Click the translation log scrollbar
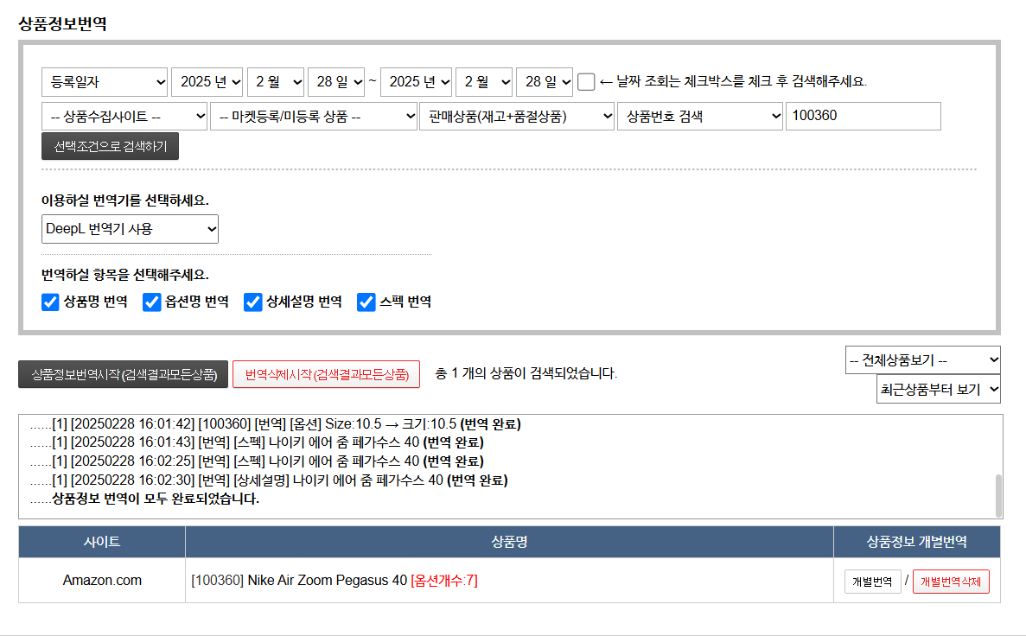This screenshot has height=636, width=1026. click(x=998, y=494)
